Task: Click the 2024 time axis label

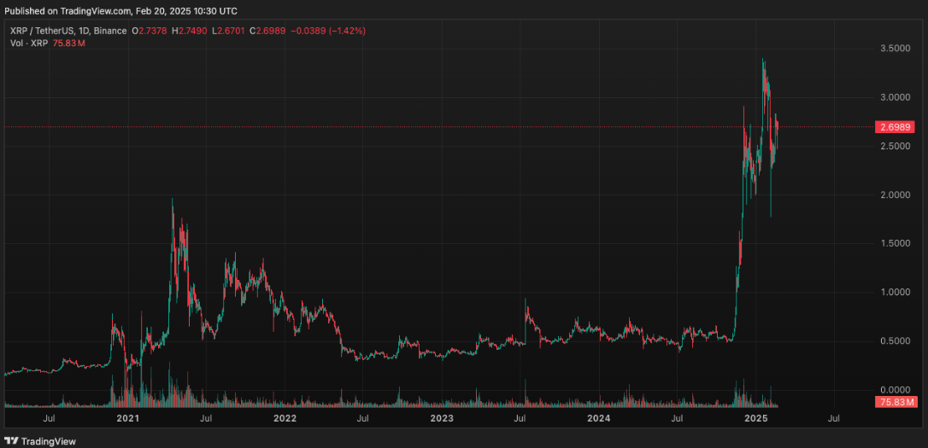Action: point(599,418)
